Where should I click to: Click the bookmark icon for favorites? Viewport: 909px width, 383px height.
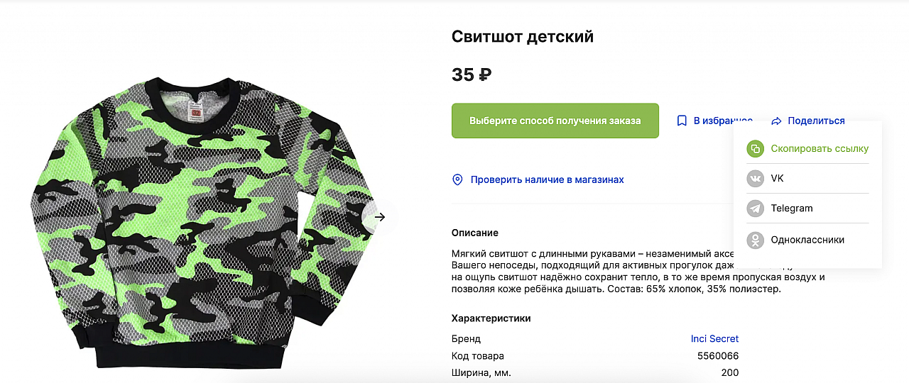682,121
